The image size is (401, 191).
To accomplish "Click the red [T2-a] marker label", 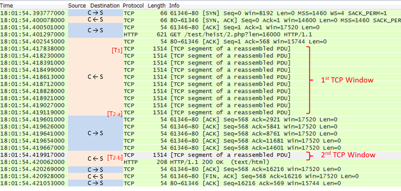I will (114, 112).
